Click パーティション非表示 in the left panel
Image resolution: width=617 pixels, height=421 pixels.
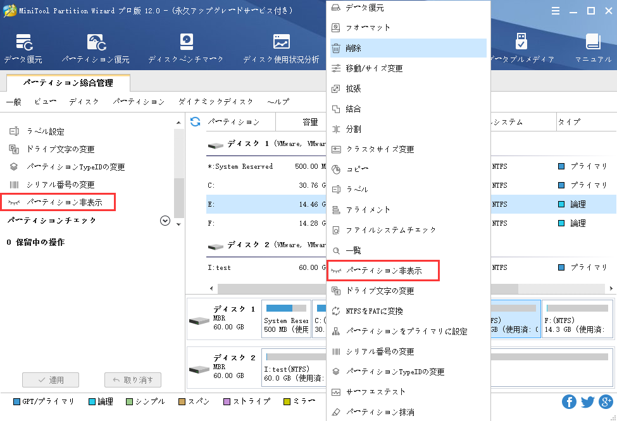tap(63, 202)
